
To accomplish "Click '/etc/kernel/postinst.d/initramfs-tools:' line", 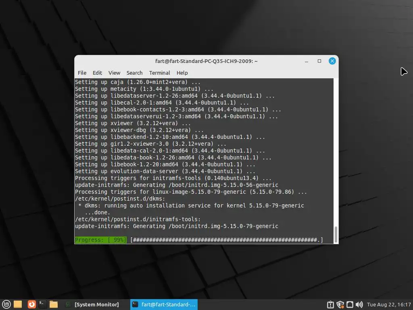I will point(138,219).
